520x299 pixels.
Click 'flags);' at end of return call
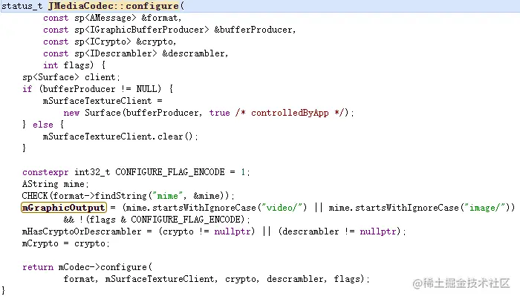[x=351, y=279]
